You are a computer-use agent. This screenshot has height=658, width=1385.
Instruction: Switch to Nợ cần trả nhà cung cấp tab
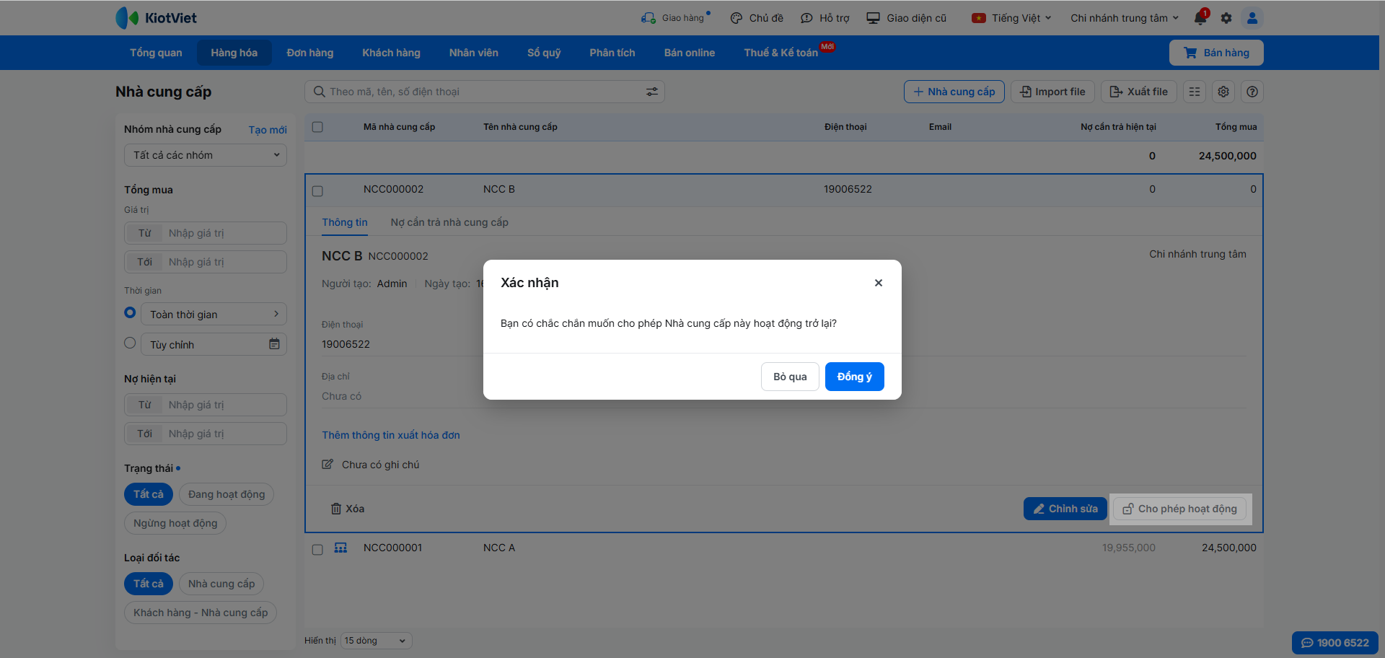449,222
